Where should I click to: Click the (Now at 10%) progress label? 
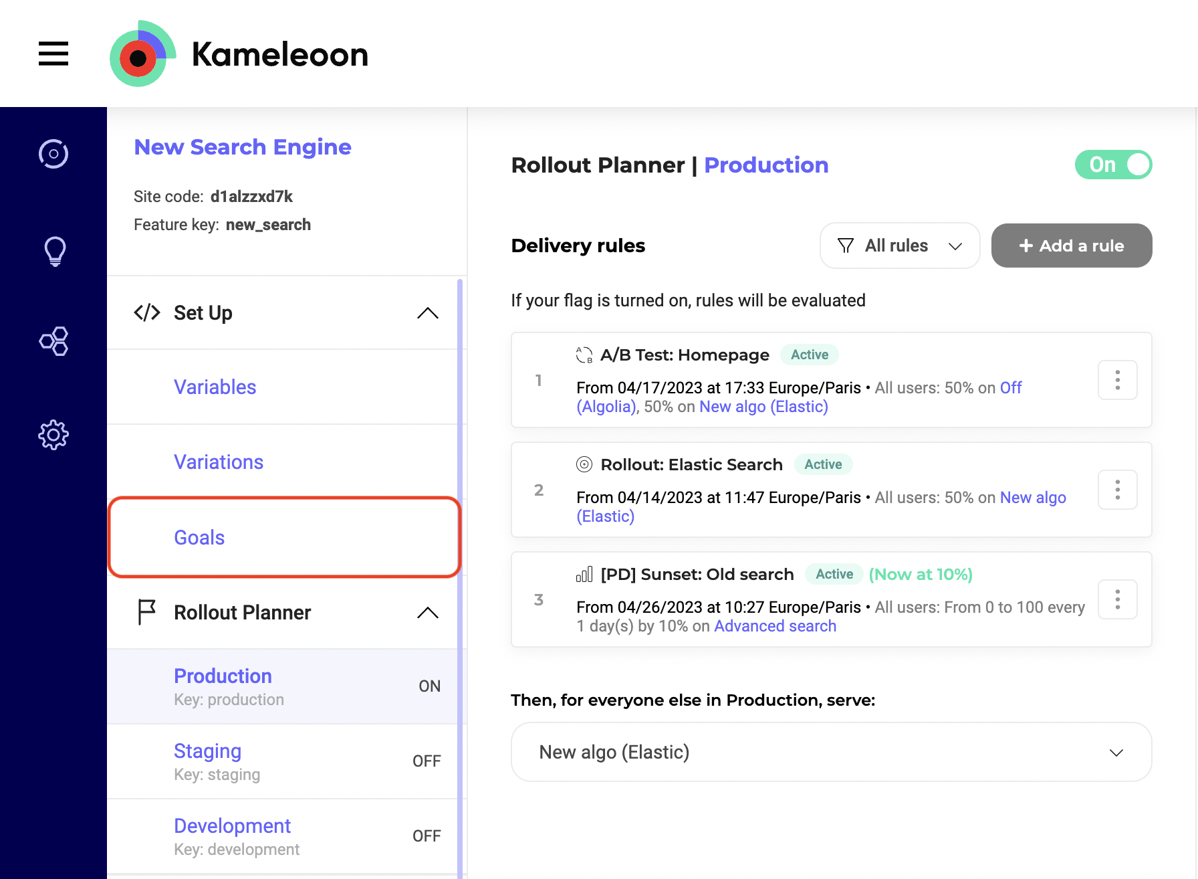pyautogui.click(x=921, y=574)
